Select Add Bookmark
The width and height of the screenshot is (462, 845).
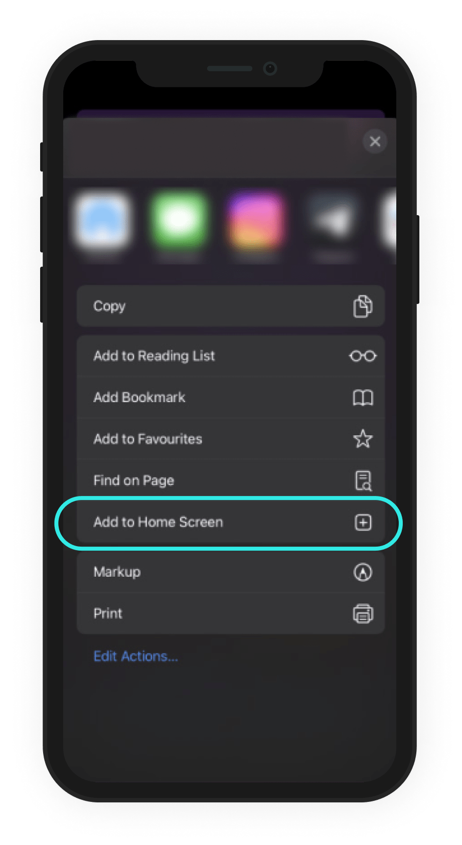coord(231,398)
